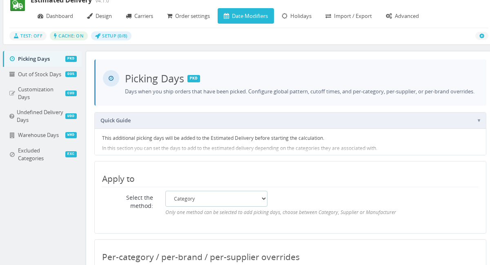Click the CUD badge in sidebar
The width and height of the screenshot is (490, 265).
71,93
